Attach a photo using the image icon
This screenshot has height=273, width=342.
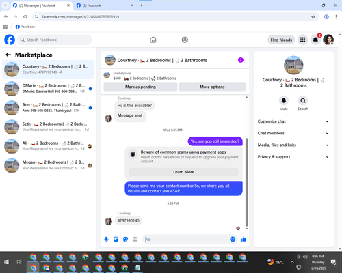point(116,239)
